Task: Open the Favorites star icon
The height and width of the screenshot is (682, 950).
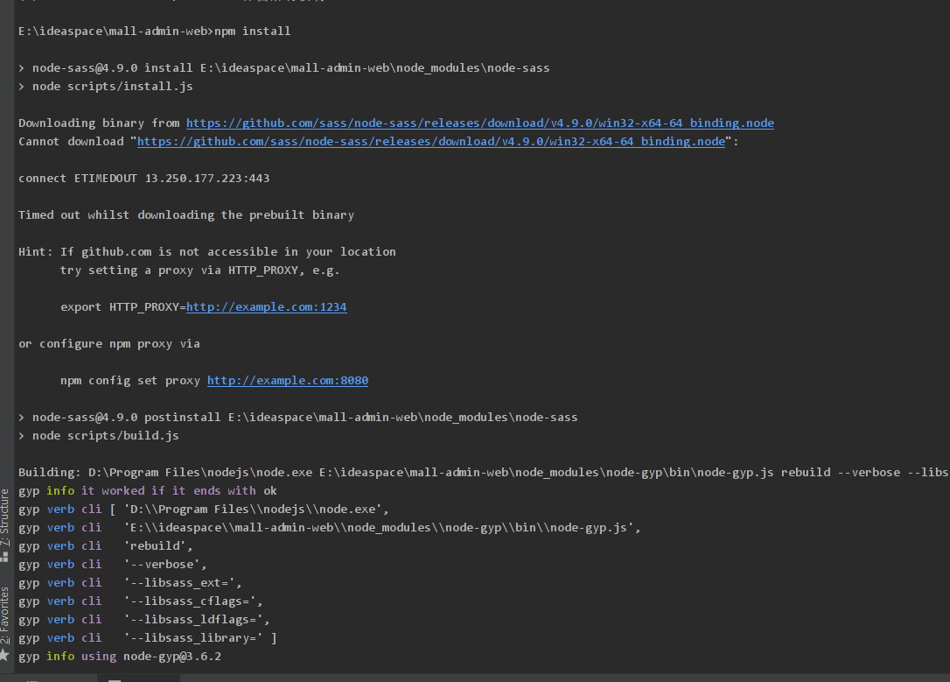Action: pyautogui.click(x=4, y=654)
